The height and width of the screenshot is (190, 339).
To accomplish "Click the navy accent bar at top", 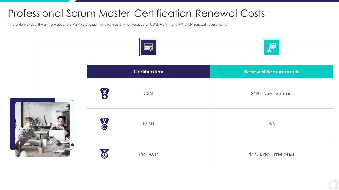I will pyautogui.click(x=207, y=1).
